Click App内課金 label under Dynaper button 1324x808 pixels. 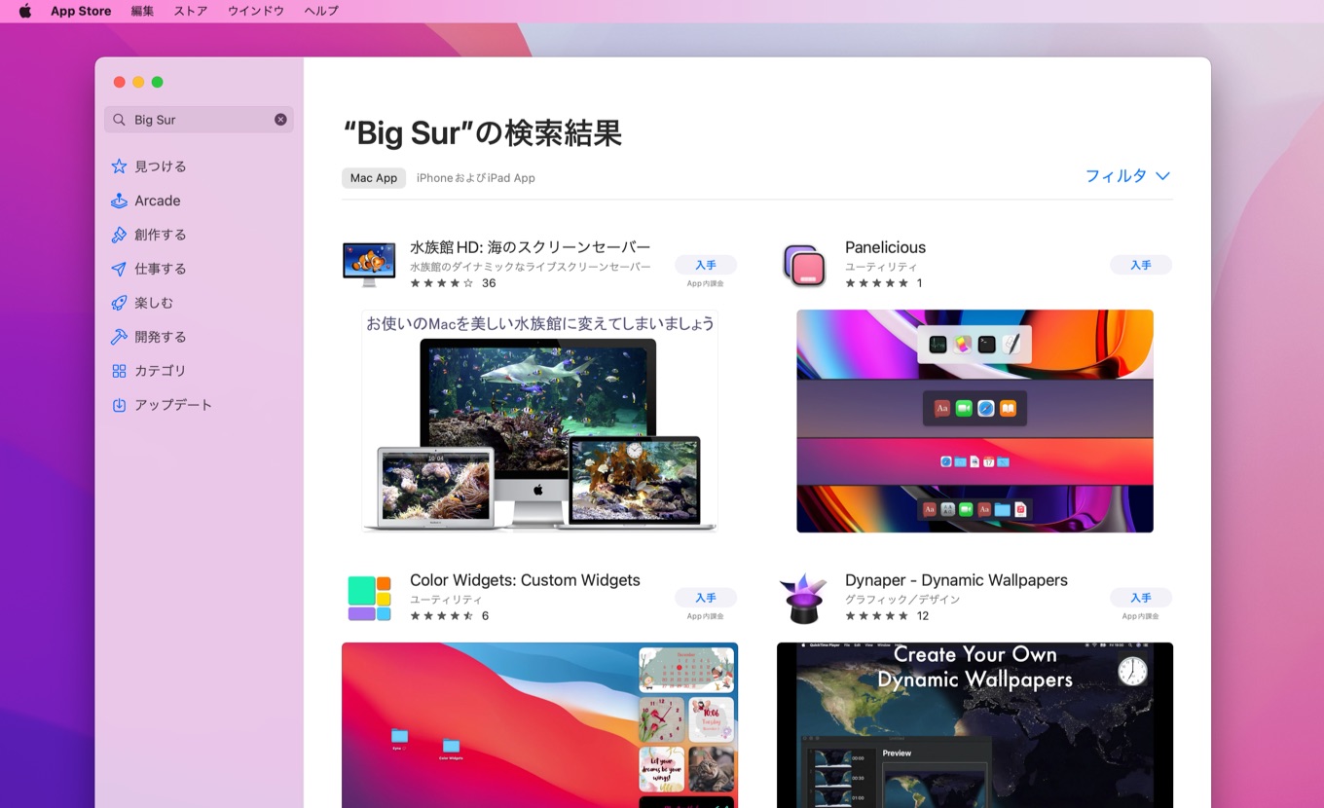[x=1141, y=616]
